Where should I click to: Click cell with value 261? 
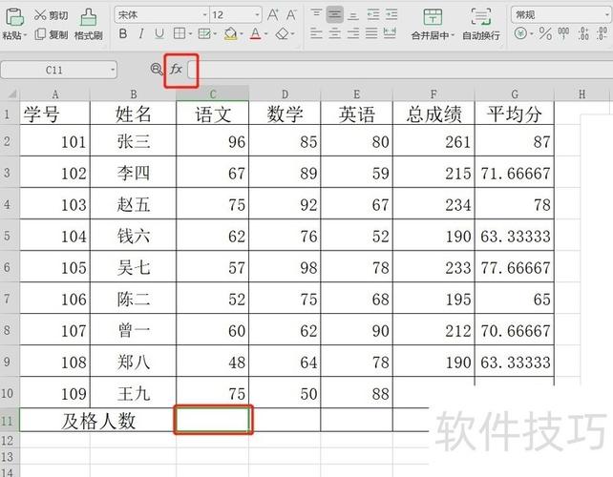point(433,141)
